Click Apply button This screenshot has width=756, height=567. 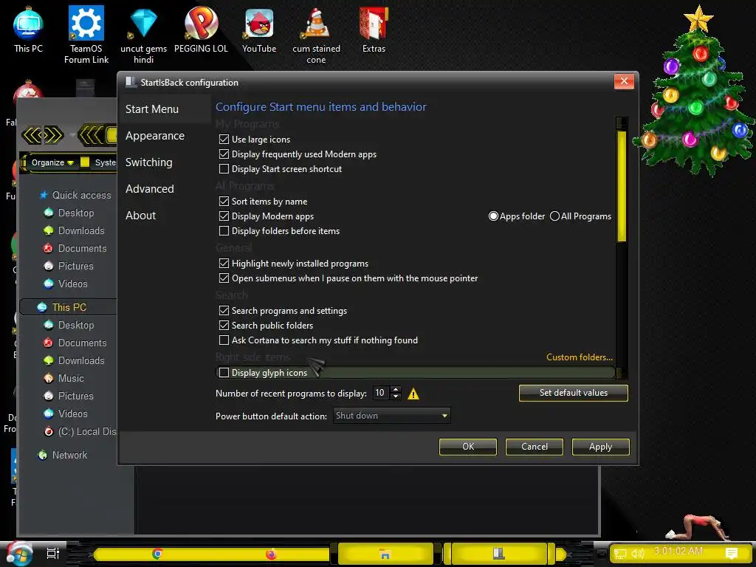601,447
